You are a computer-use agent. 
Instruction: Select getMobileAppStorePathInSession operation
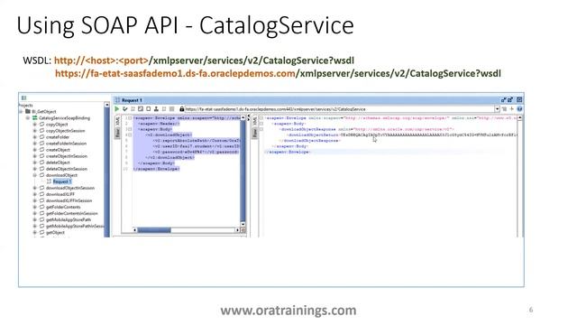[75, 227]
